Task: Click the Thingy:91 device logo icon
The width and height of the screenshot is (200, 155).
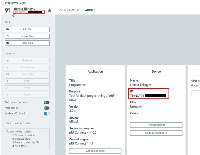Action: [8, 10]
